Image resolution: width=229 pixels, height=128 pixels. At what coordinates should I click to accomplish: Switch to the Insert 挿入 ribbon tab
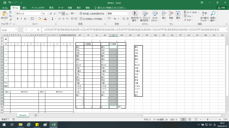tap(25, 8)
